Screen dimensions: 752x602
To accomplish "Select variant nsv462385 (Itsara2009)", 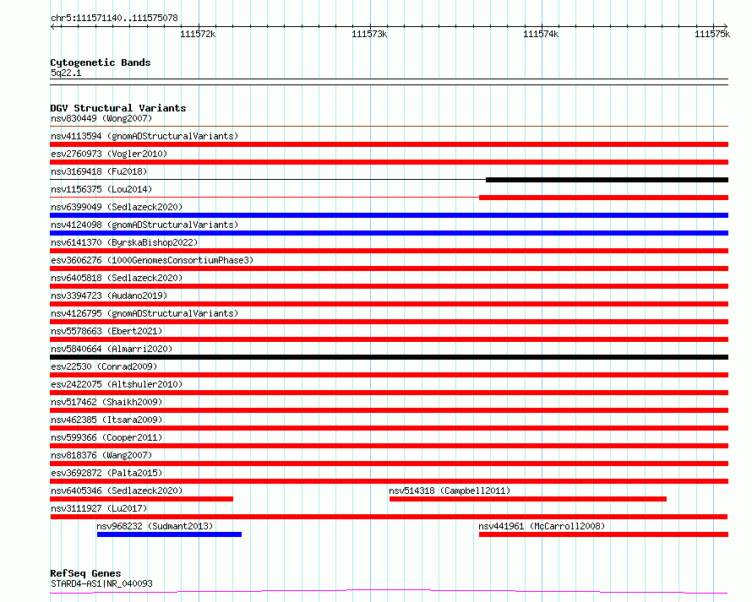I will pyautogui.click(x=106, y=420).
